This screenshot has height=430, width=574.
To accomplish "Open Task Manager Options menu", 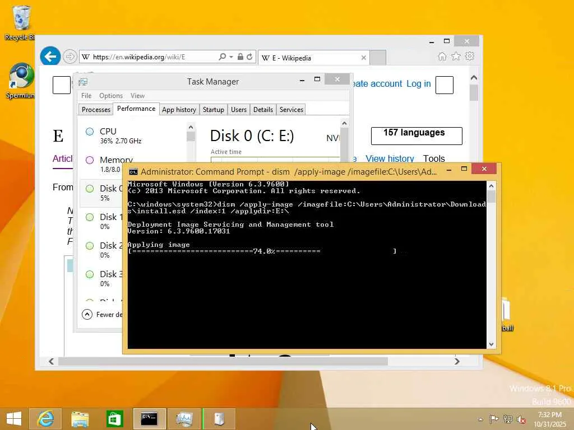I will pos(111,96).
